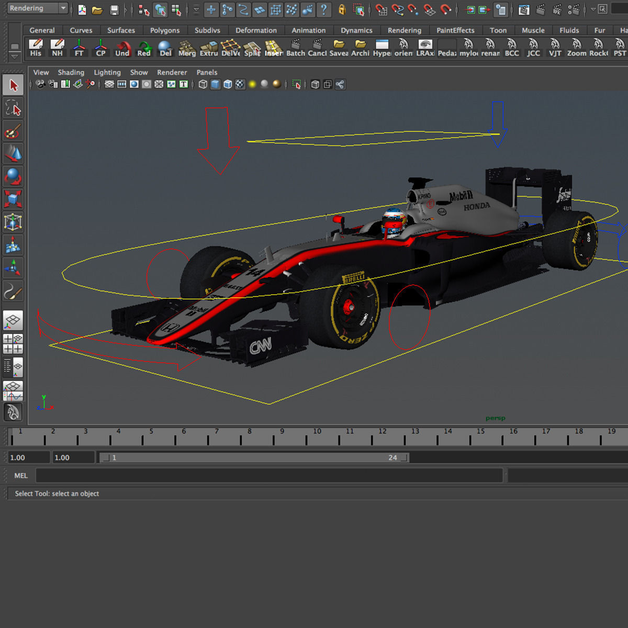Viewport: 628px width, 628px height.
Task: Toggle viewport grid display
Action: tap(109, 84)
